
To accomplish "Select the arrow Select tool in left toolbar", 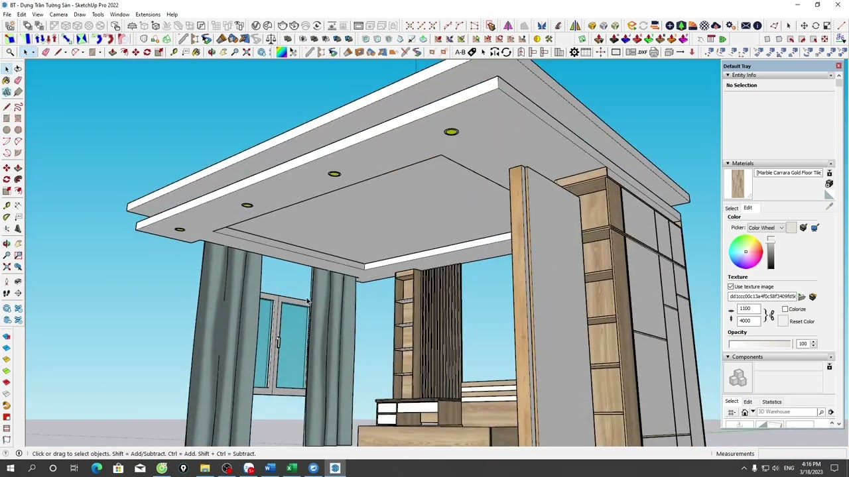I will click(x=7, y=68).
